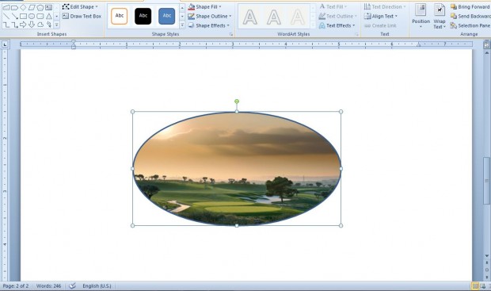Apply the blue Abc shape style

(x=167, y=17)
